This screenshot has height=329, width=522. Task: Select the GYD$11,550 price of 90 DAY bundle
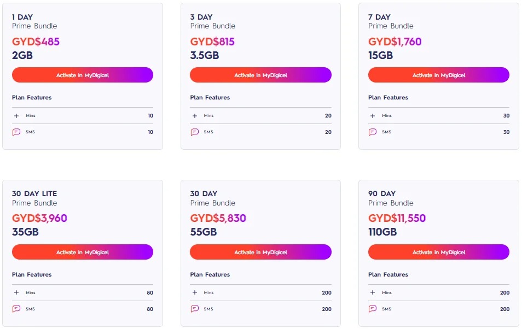[397, 218]
